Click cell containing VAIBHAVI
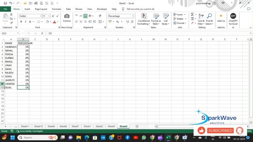The height and width of the screenshot is (142, 253). (11, 47)
